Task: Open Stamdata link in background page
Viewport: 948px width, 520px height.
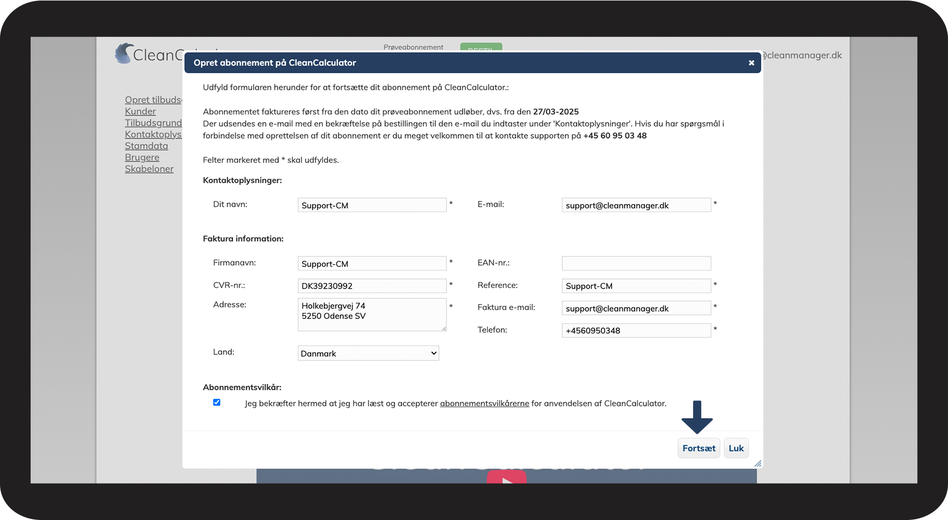Action: (x=146, y=146)
